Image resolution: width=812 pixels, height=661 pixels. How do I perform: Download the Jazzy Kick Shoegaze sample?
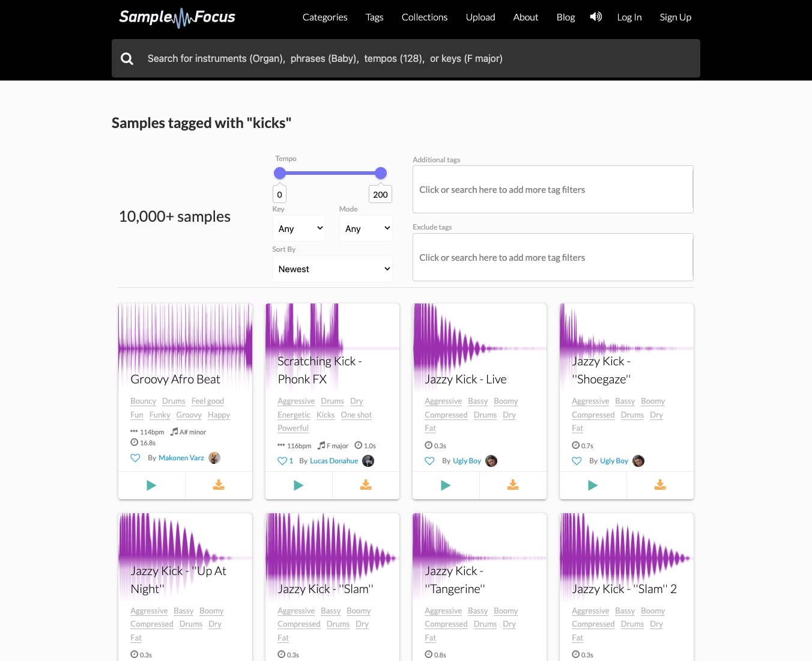click(660, 486)
